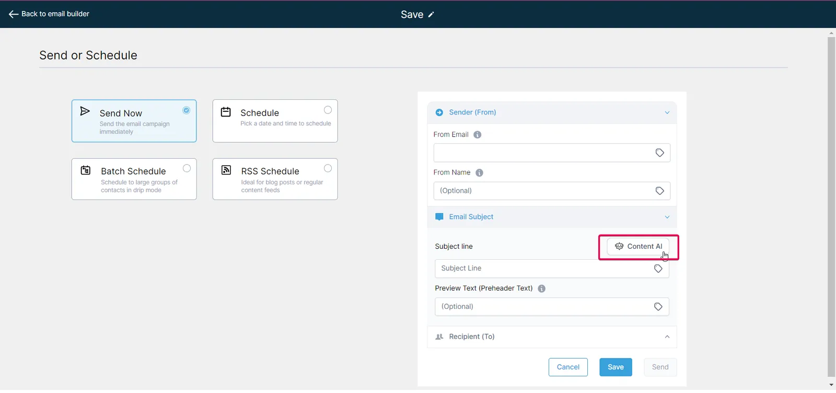Viewport: 836px width, 393px height.
Task: Go back to email builder link
Action: (49, 14)
